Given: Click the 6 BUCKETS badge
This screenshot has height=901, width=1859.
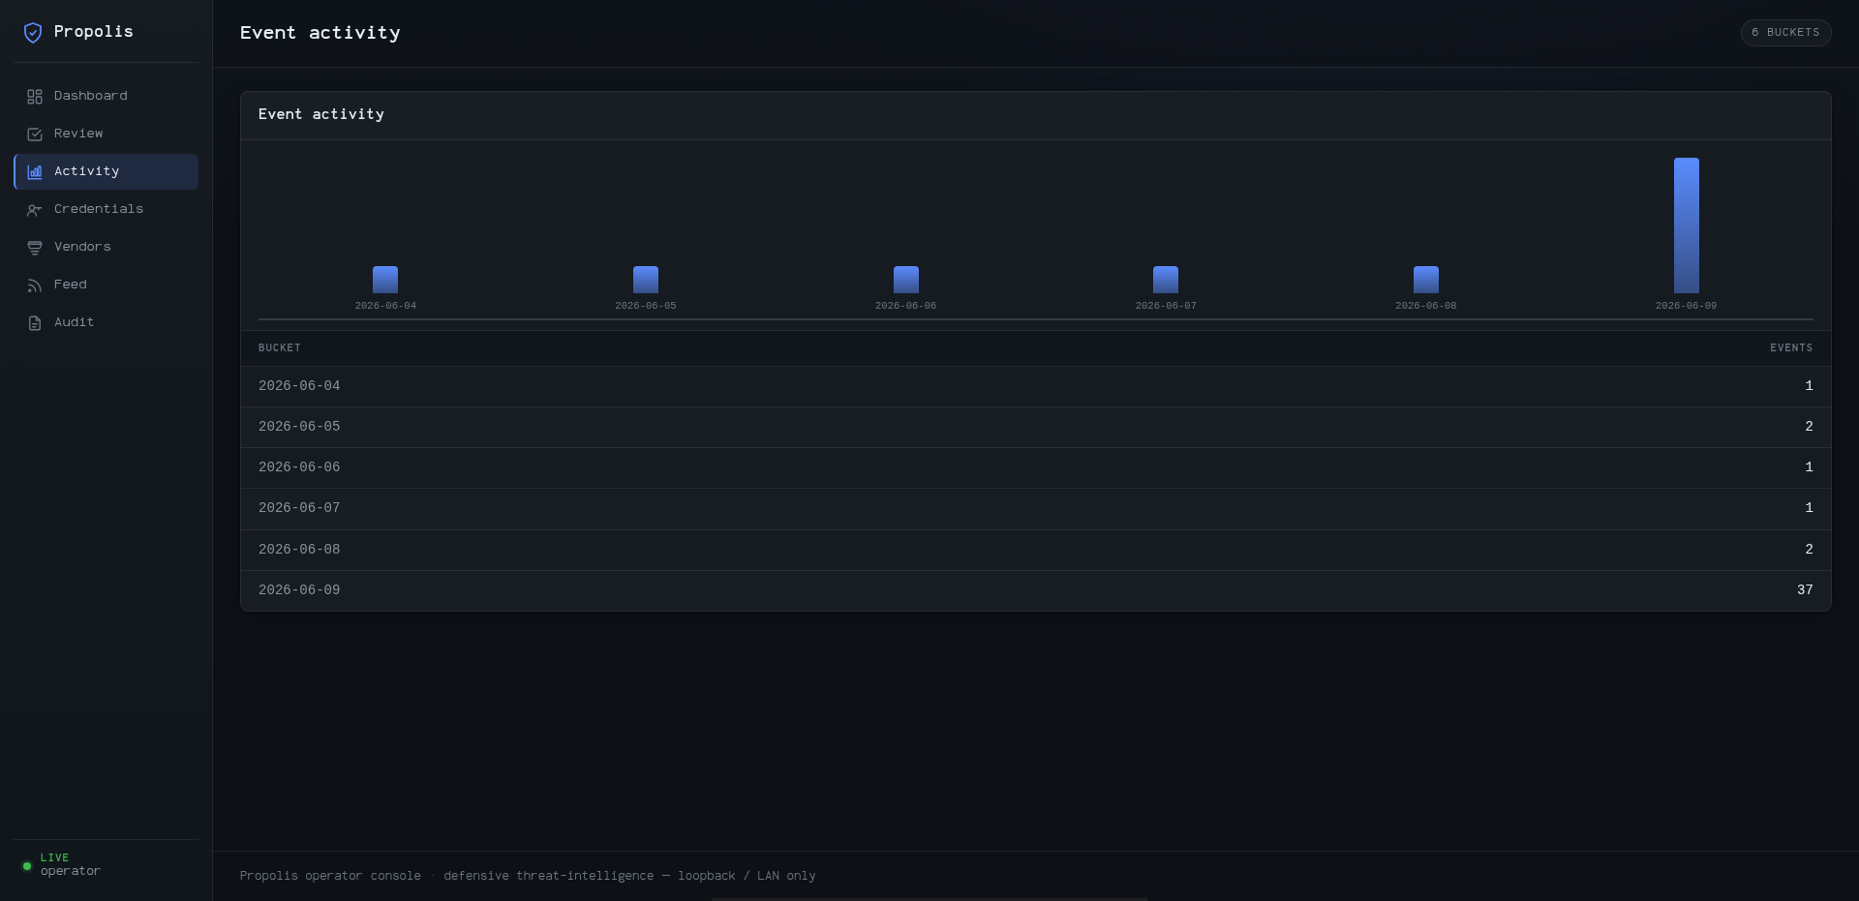Looking at the screenshot, I should coord(1785,32).
